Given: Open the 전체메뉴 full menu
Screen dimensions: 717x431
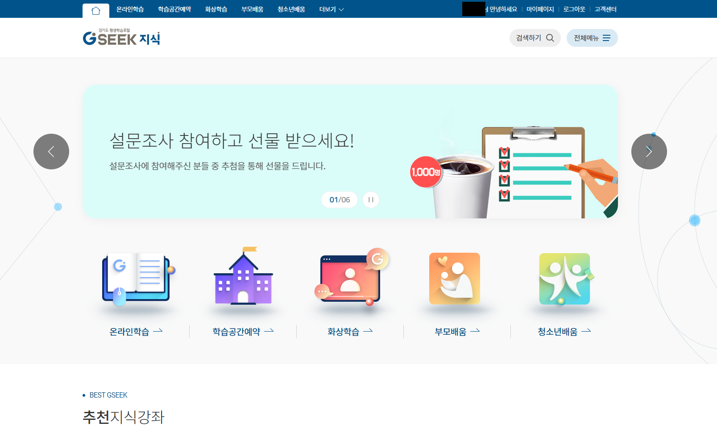Looking at the screenshot, I should point(592,38).
